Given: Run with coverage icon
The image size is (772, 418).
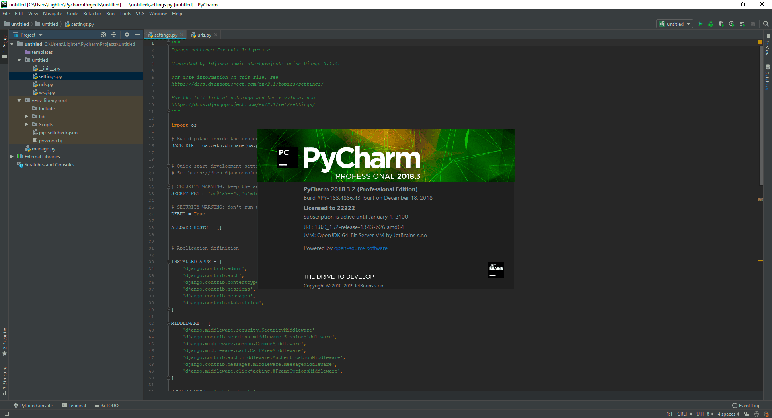Looking at the screenshot, I should (x=721, y=24).
